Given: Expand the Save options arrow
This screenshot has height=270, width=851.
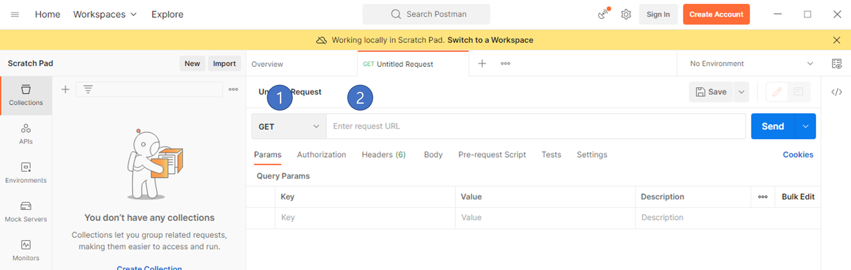Looking at the screenshot, I should [x=741, y=92].
